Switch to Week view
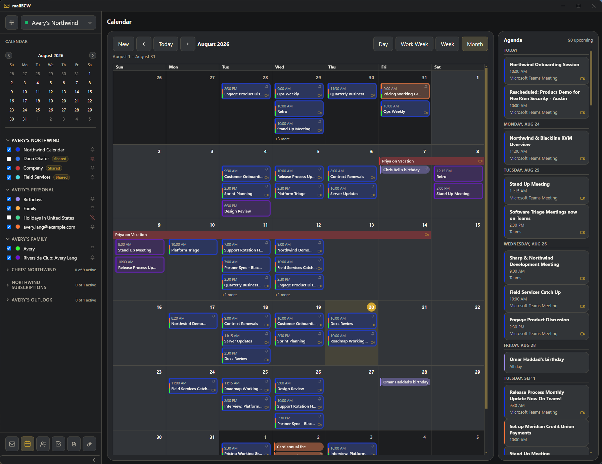This screenshot has width=602, height=464. (x=447, y=44)
